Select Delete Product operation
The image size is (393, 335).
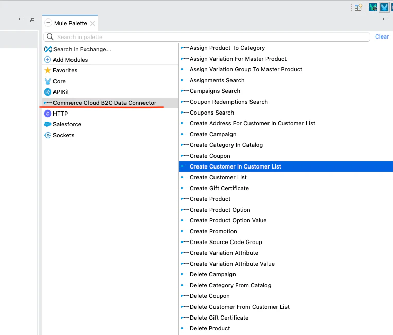[210, 328]
